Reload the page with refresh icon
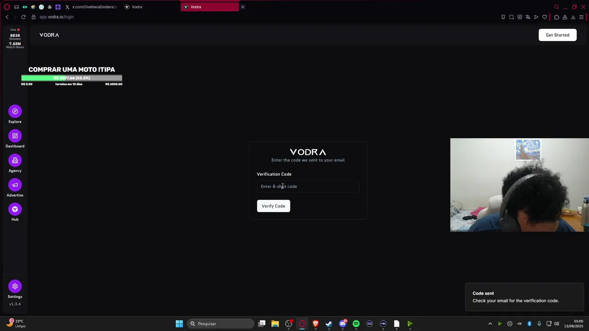The image size is (589, 331). pos(23,17)
